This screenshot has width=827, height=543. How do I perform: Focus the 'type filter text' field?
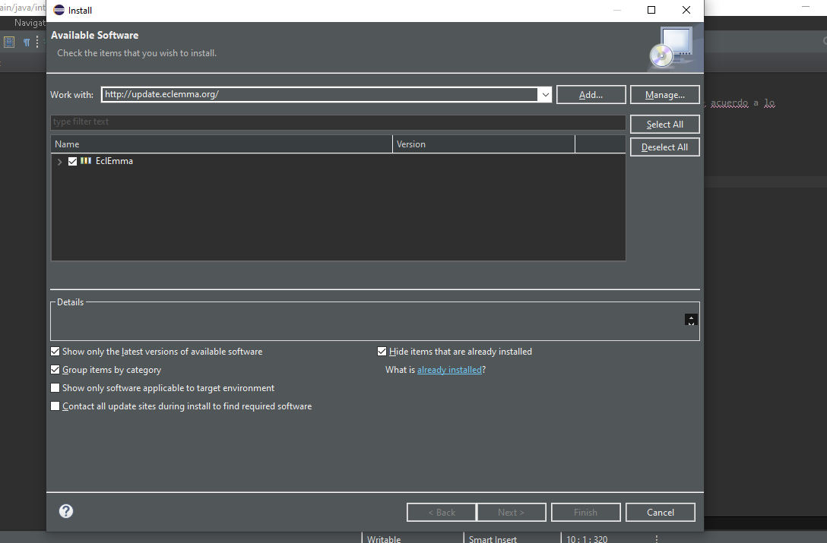337,122
